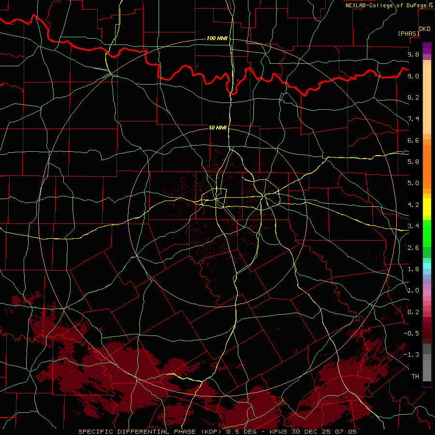Screen dimensions: 435x435
Task: Click the 3.4 color scale value
Action: (413, 226)
